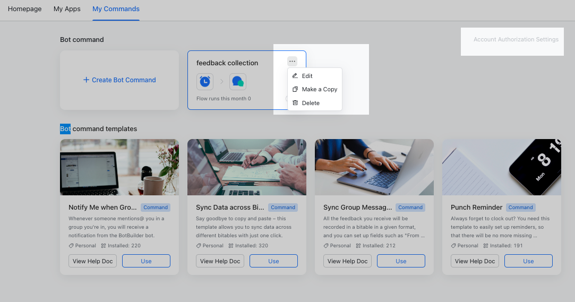Open the Sync Group Messages thumbnail image
Screen dimensions: 575x302
[x=374, y=167]
